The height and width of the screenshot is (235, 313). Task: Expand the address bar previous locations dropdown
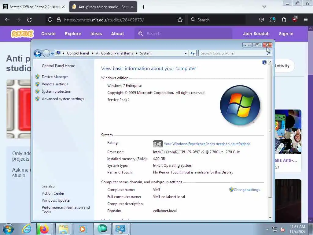point(186,53)
